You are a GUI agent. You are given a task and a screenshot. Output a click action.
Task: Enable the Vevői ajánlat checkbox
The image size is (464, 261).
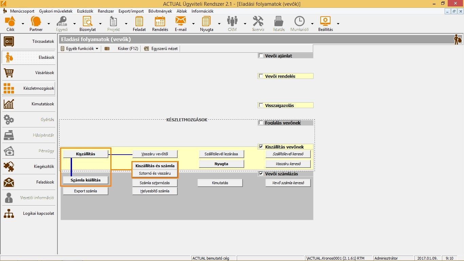[x=261, y=56]
